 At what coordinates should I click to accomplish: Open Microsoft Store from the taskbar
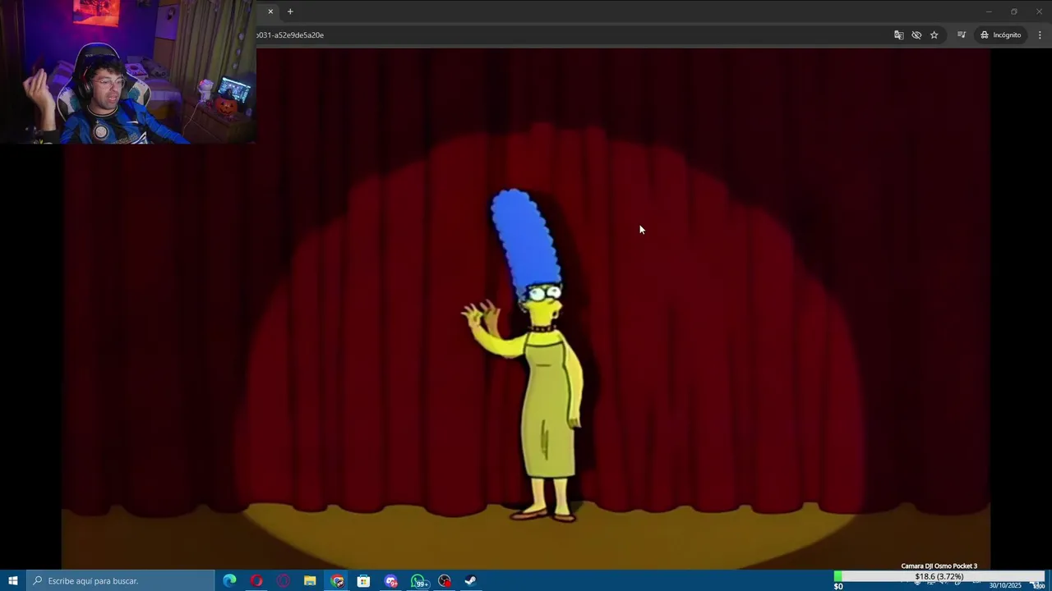(363, 580)
